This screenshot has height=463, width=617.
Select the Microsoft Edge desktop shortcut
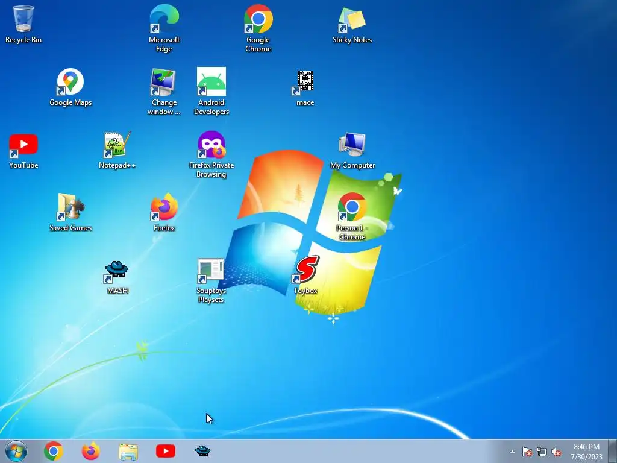[x=164, y=28]
